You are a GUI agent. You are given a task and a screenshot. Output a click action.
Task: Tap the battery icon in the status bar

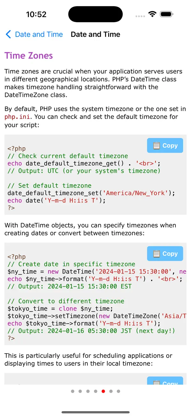[166, 14]
